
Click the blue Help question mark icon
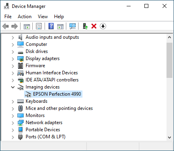click(x=51, y=26)
